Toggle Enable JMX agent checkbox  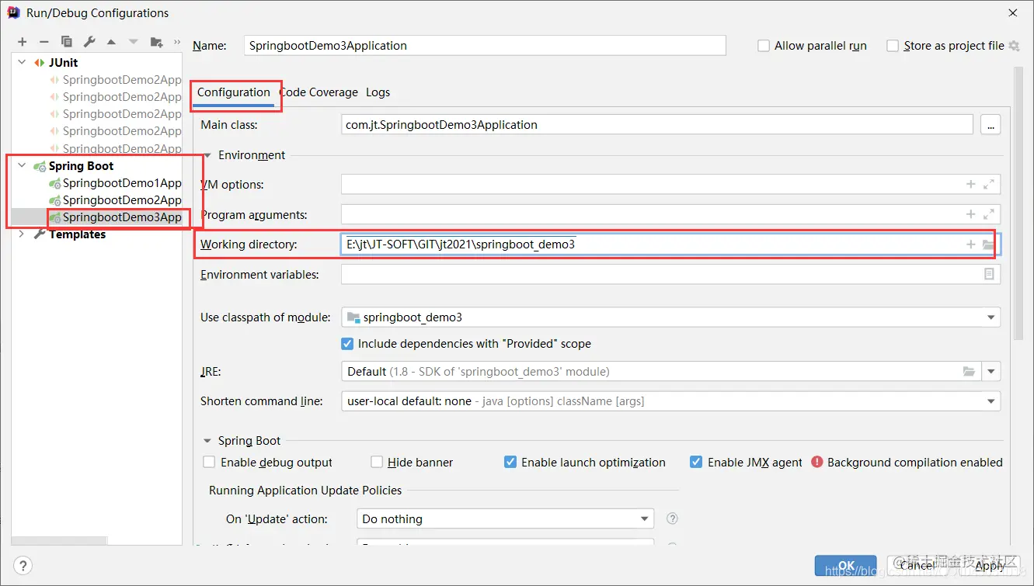pyautogui.click(x=696, y=462)
